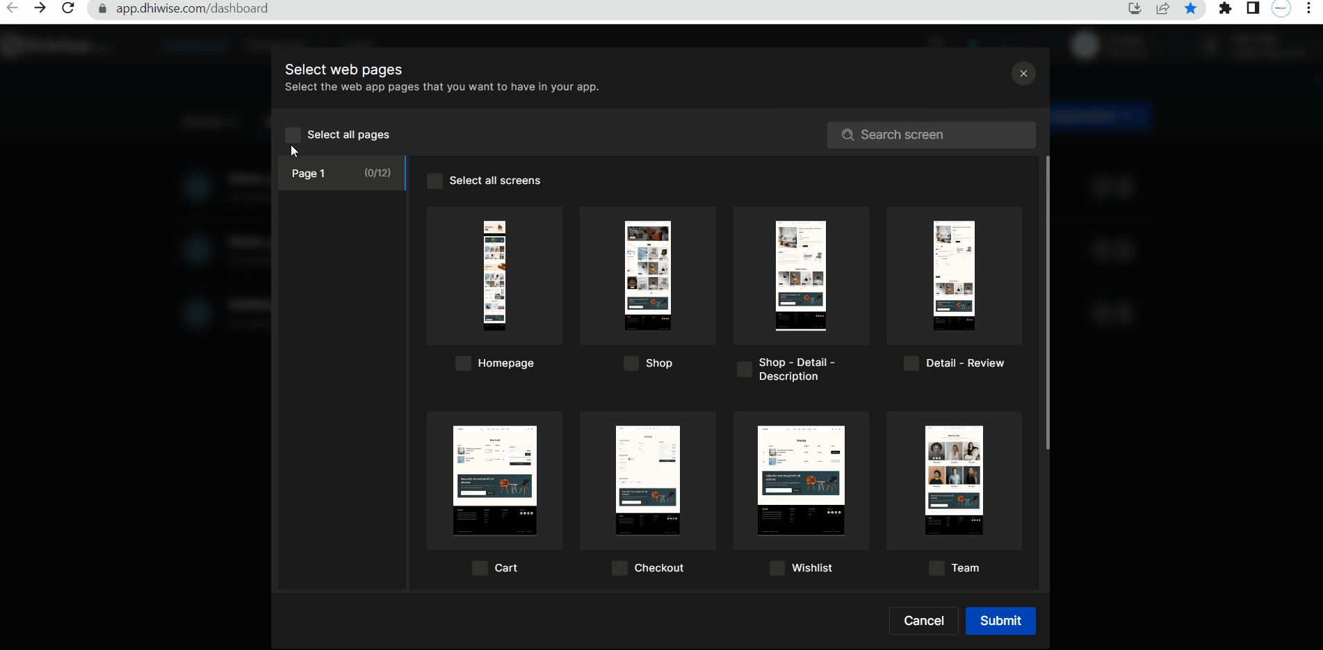Viewport: 1323px width, 650px height.
Task: Close the Select web pages dialog
Action: (1023, 74)
